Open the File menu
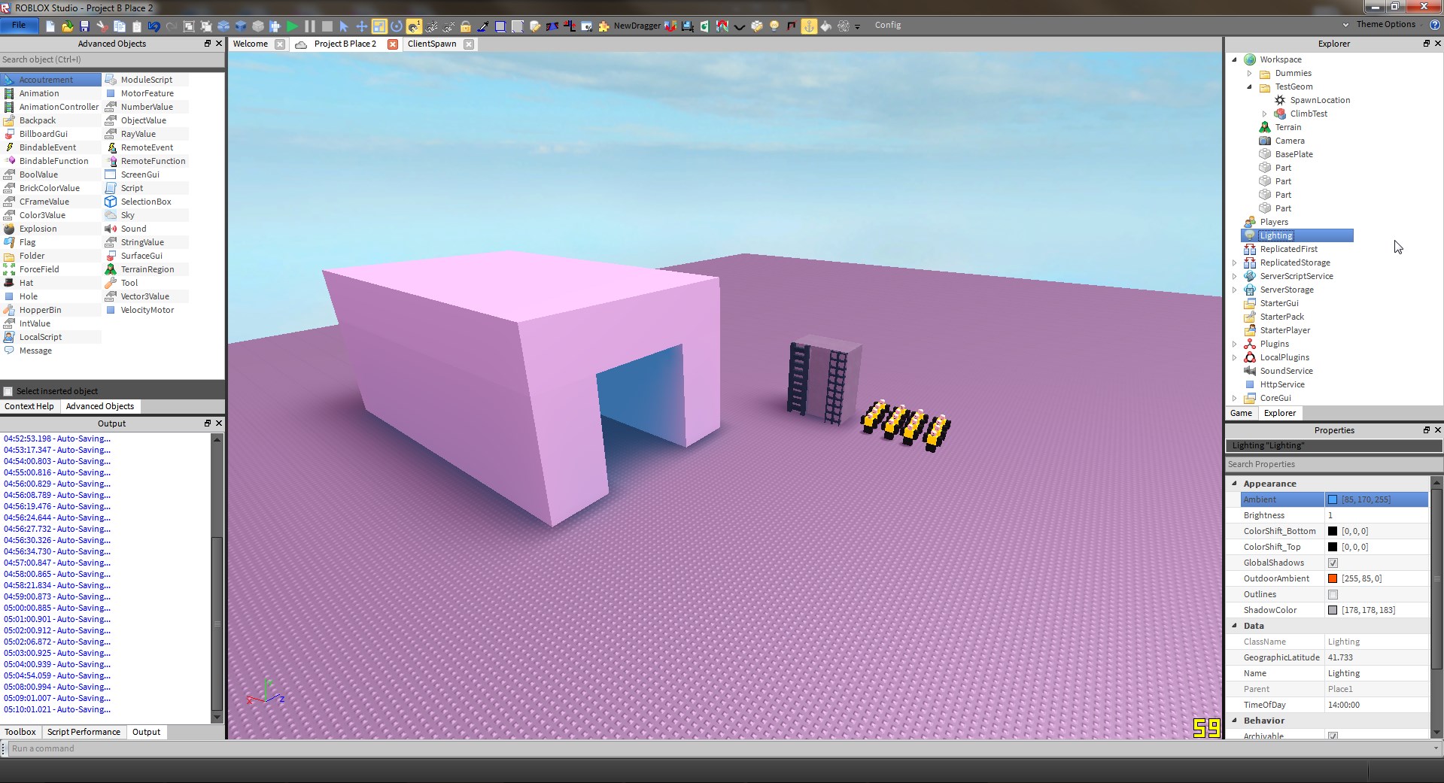The width and height of the screenshot is (1444, 783). point(19,25)
